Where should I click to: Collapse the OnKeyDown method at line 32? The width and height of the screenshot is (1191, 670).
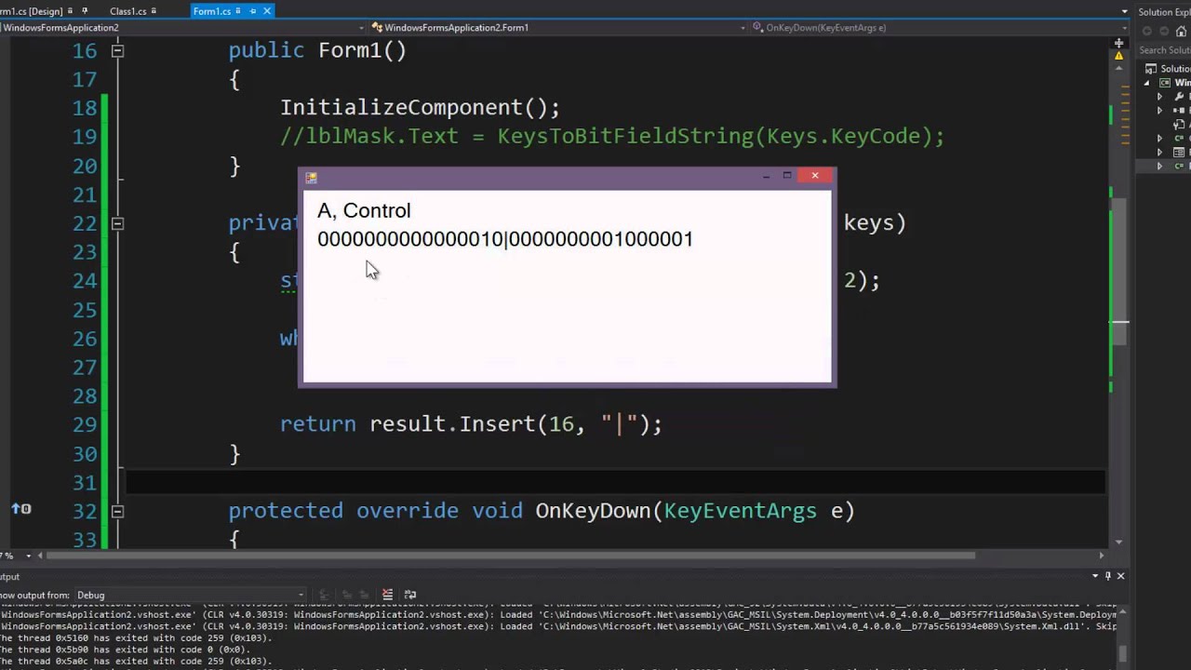pyautogui.click(x=117, y=511)
